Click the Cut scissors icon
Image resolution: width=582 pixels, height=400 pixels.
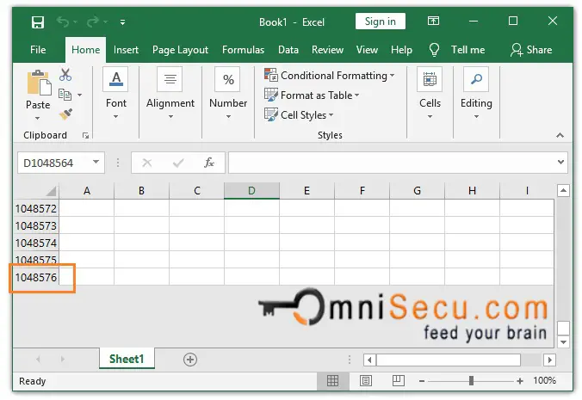[65, 75]
